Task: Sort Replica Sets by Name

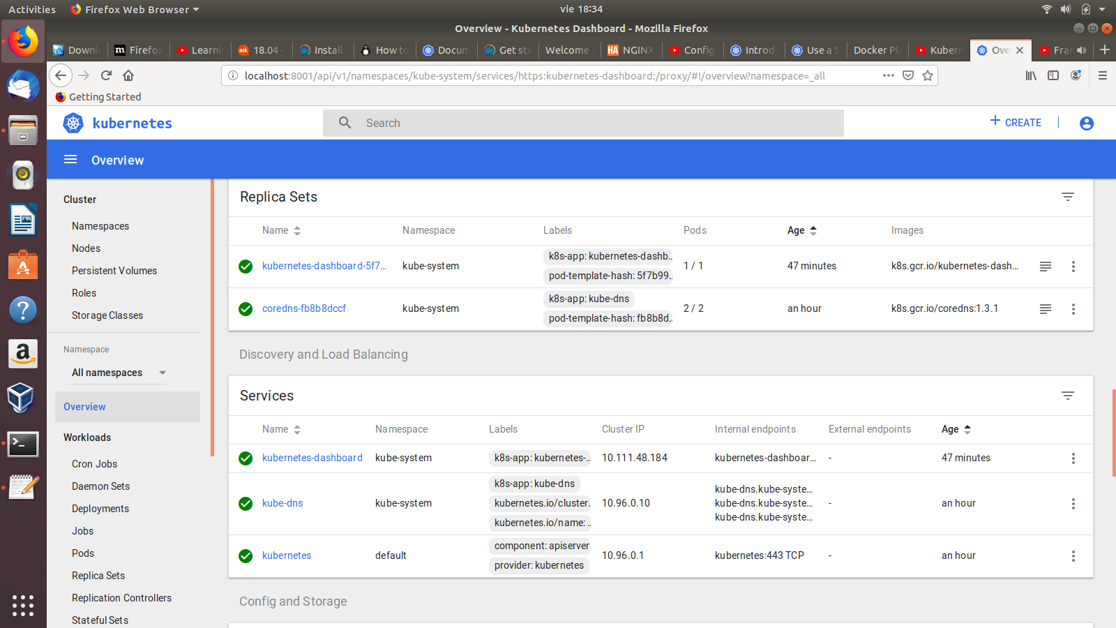Action: (281, 230)
